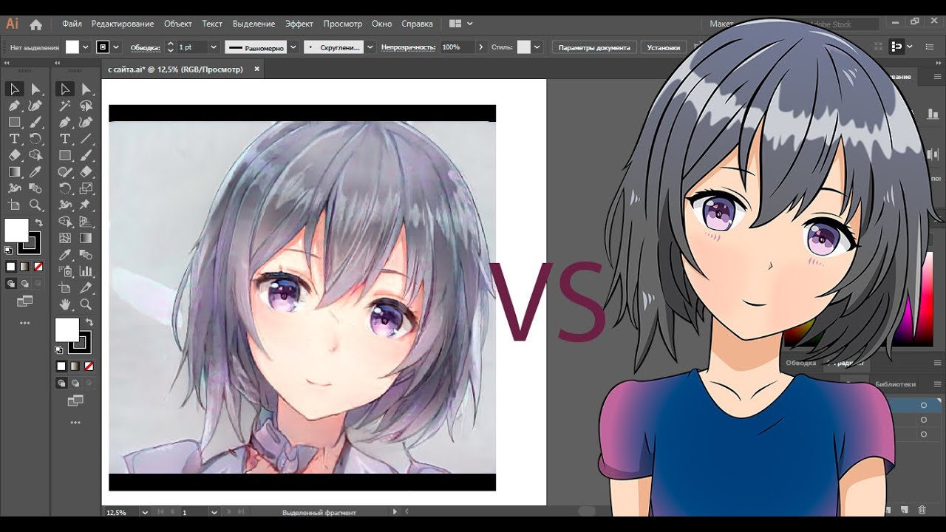Select the Magic Wand tool
The width and height of the screenshot is (946, 532).
pyautogui.click(x=65, y=106)
